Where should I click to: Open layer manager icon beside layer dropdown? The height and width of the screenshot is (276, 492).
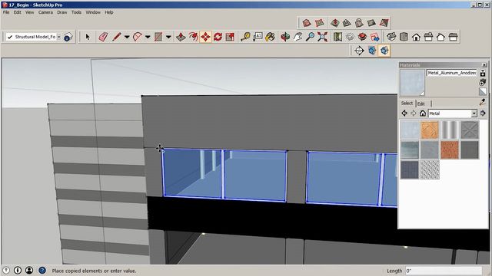68,37
